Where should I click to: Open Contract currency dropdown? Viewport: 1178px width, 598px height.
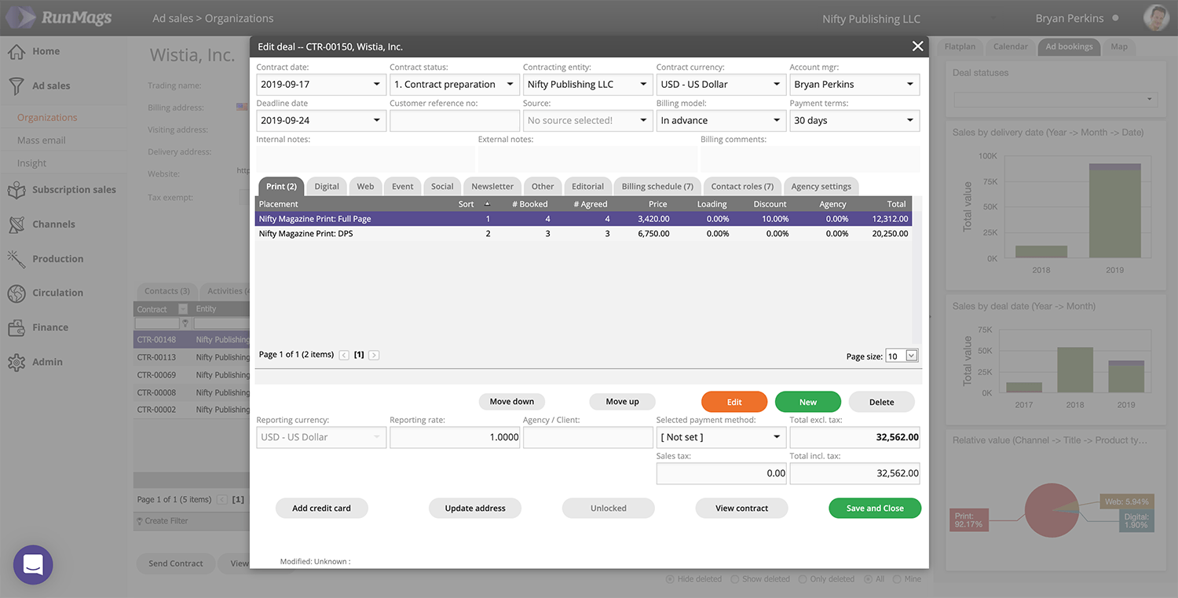point(777,85)
